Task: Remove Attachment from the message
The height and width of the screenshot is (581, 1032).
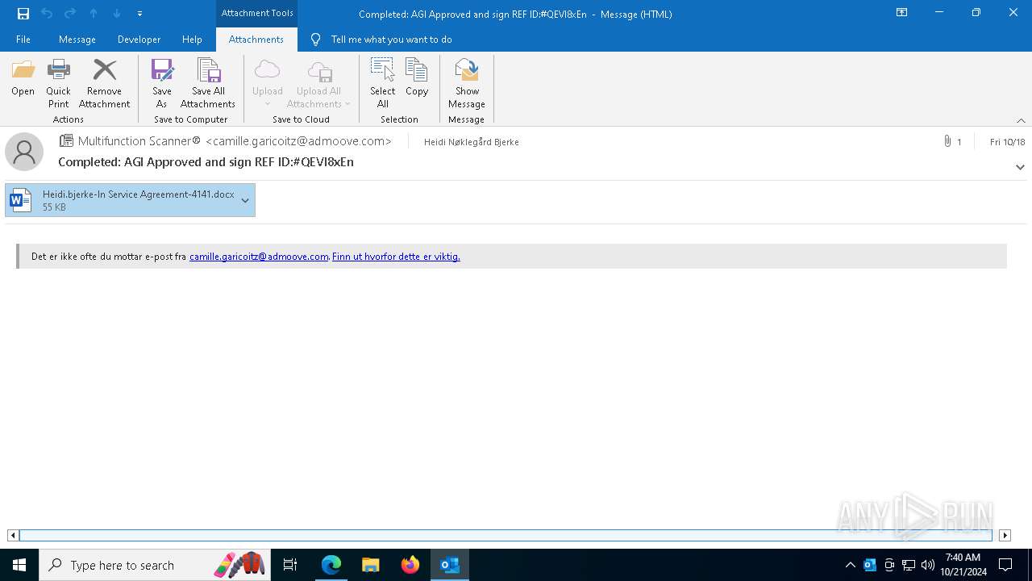Action: 104,83
